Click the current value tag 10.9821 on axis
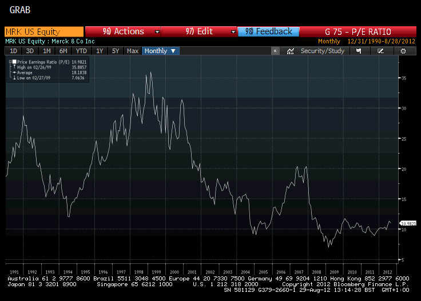This screenshot has height=301, width=421. [408, 223]
